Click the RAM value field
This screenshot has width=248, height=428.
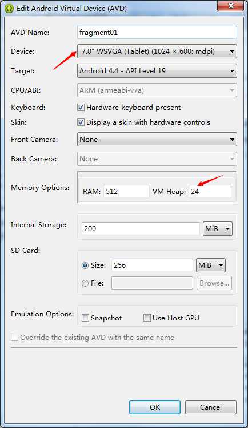pos(126,191)
